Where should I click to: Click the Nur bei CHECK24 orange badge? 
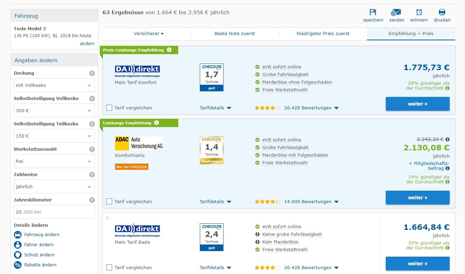click(132, 167)
